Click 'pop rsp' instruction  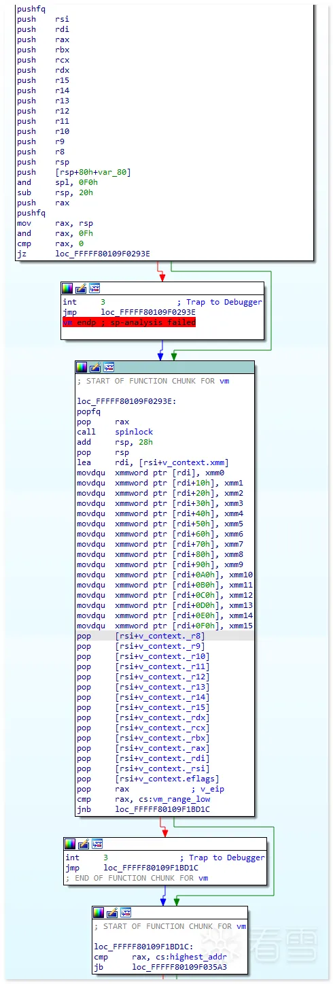click(x=103, y=452)
